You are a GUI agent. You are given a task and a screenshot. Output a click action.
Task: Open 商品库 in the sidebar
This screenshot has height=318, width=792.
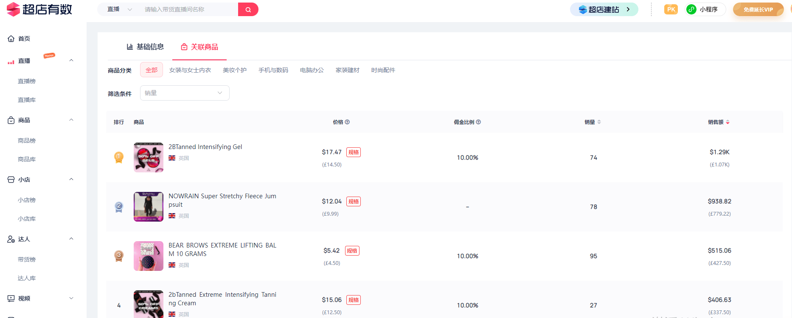[x=27, y=159]
